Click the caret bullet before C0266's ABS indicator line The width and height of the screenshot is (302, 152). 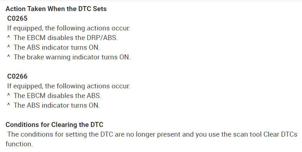click(8, 106)
